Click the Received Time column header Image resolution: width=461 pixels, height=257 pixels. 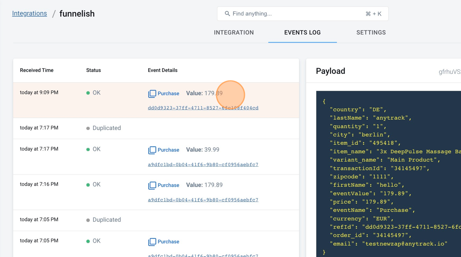pyautogui.click(x=37, y=70)
